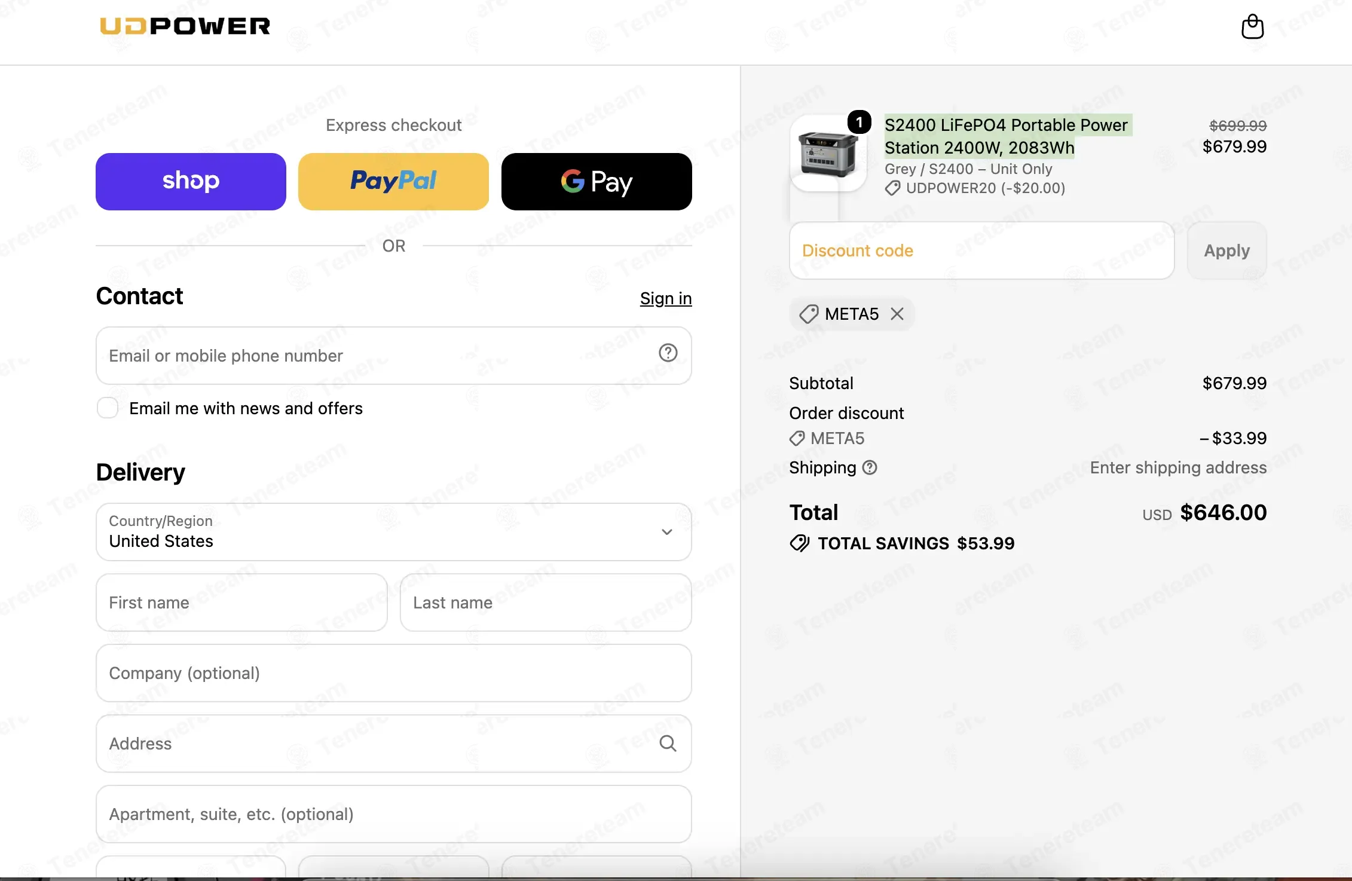The image size is (1352, 881).
Task: Remove the META5 discount code
Action: (897, 314)
